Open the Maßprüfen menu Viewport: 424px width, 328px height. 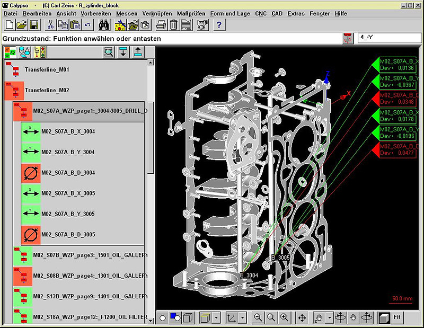click(191, 14)
